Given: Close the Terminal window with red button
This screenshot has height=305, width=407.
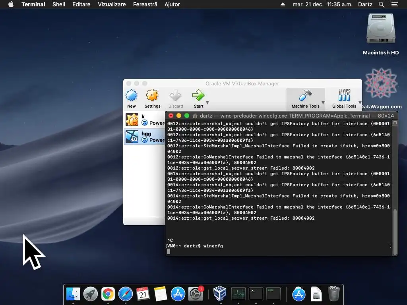Looking at the screenshot, I should tap(171, 116).
